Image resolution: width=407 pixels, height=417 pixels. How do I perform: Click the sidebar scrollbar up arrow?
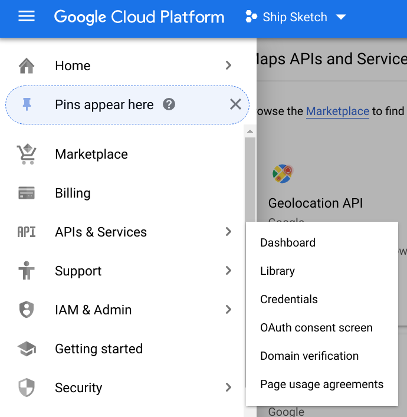pos(250,132)
